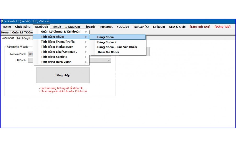Click [Đóng Tab] to close tab

pos(222,27)
